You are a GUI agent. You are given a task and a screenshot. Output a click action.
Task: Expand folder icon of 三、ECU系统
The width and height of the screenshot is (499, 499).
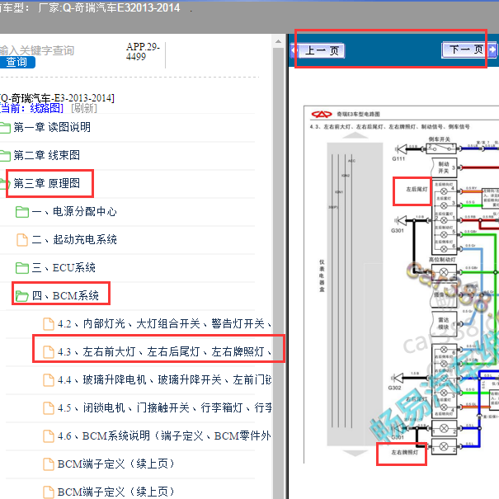click(x=22, y=267)
